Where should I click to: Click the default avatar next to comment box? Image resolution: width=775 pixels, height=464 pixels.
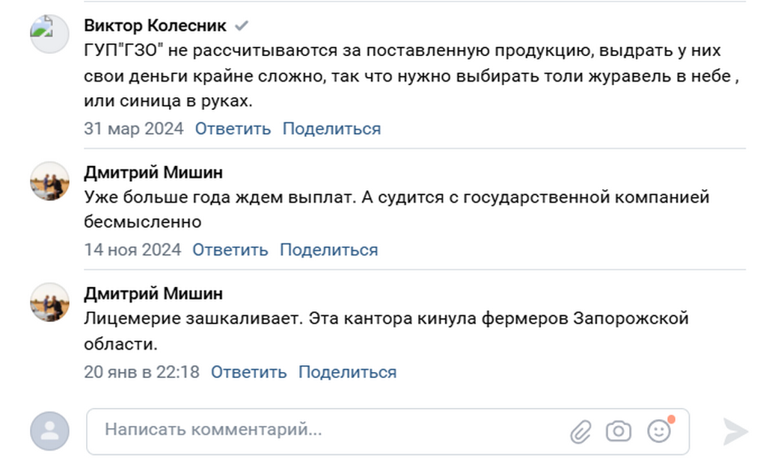point(49,431)
